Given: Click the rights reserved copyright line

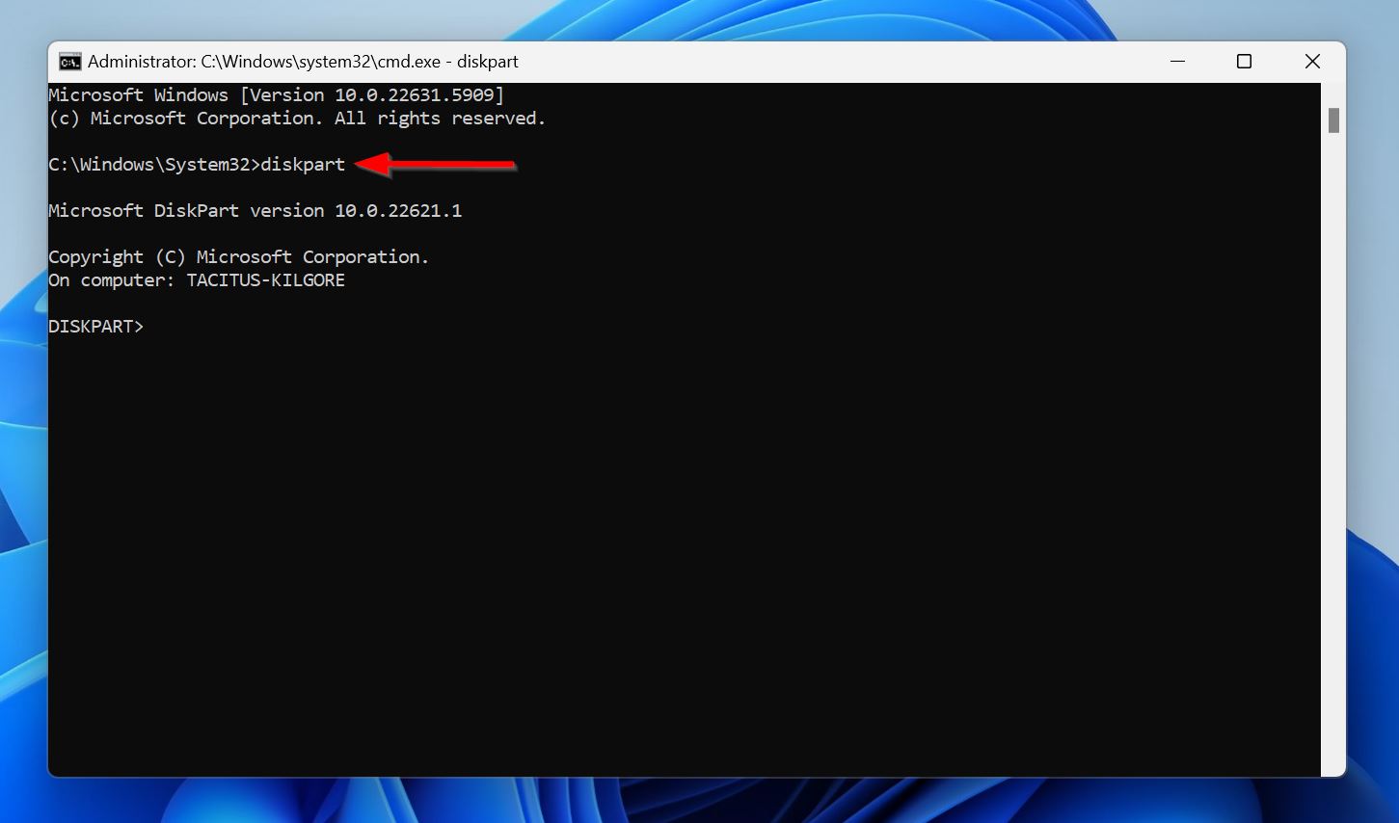Looking at the screenshot, I should [x=296, y=118].
